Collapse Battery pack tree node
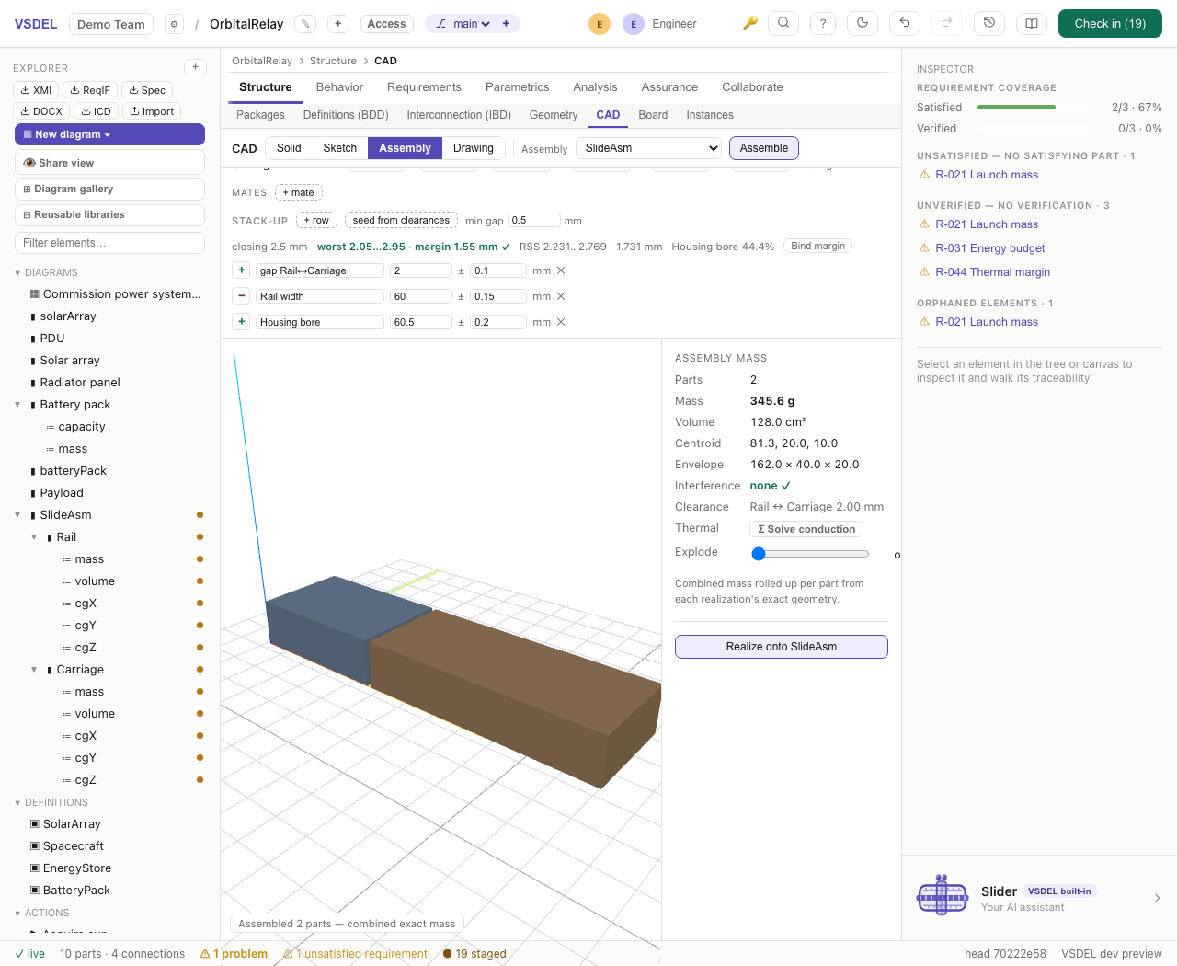This screenshot has width=1177, height=966. (x=17, y=405)
